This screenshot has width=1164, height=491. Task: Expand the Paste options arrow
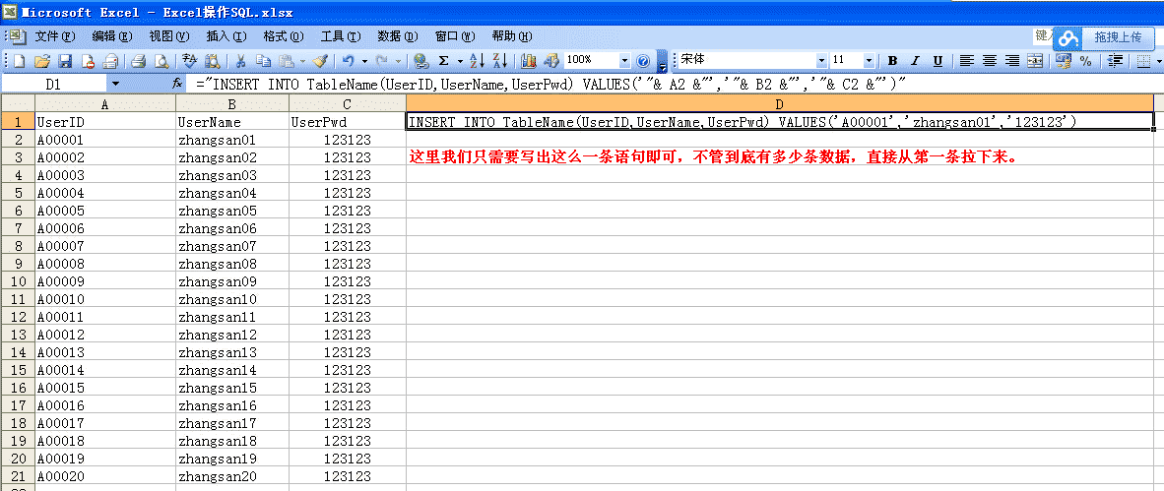303,61
